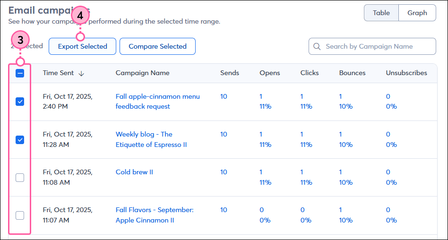448x240 pixels.
Task: Click the Campaign Name column header
Action: [x=143, y=73]
